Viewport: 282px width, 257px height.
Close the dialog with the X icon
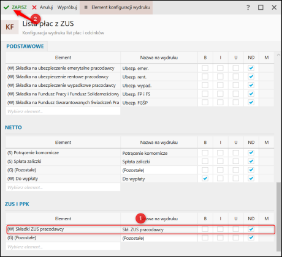coord(274,7)
